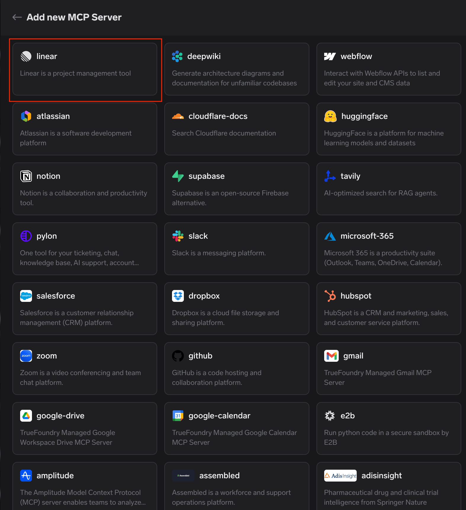Click the deepwiki logo icon
This screenshot has width=466, height=510.
(177, 56)
